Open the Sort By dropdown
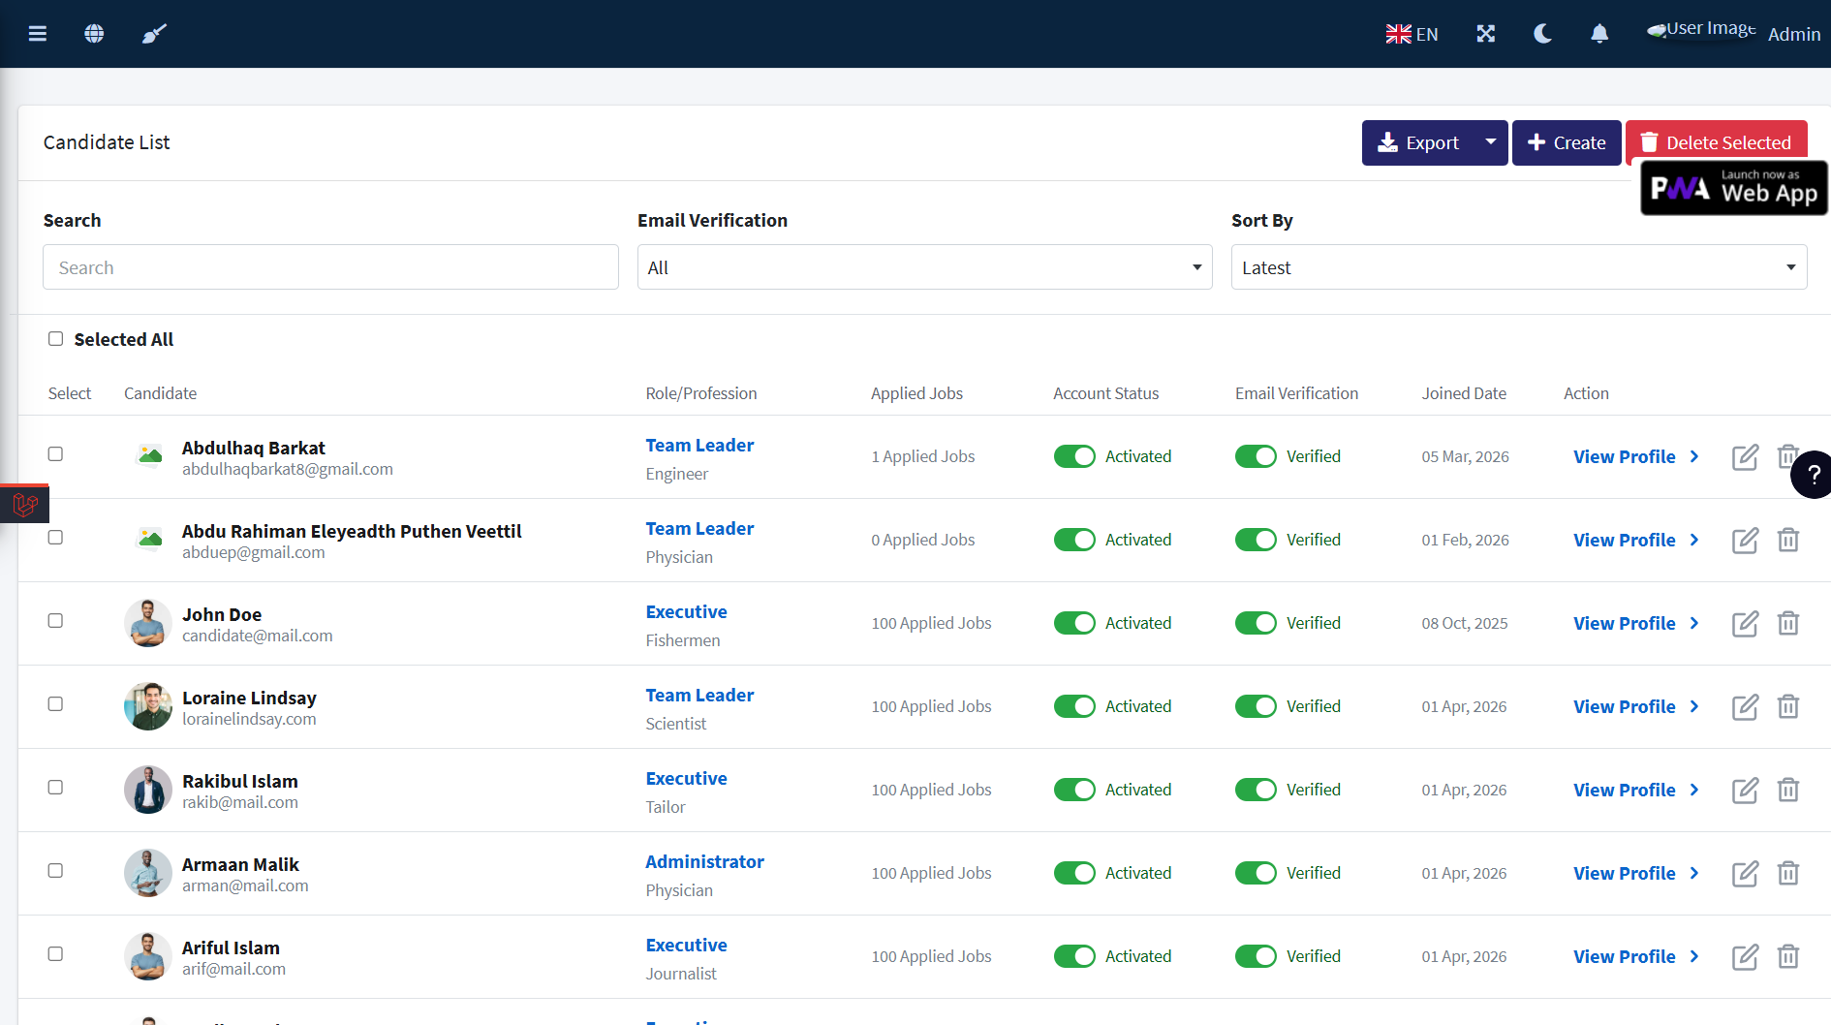This screenshot has height=1025, width=1831. coord(1518,267)
